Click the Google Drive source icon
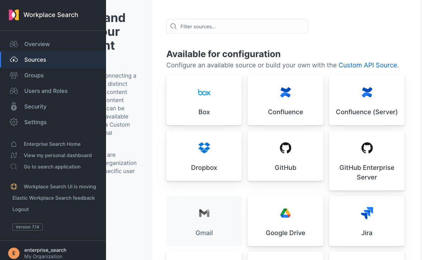This screenshot has width=422, height=260. [285, 213]
